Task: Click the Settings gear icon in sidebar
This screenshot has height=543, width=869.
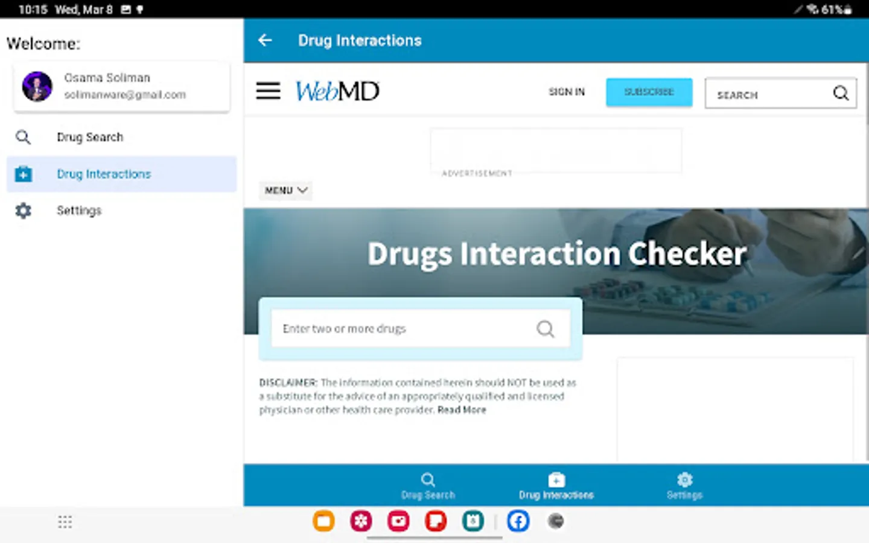Action: tap(23, 211)
